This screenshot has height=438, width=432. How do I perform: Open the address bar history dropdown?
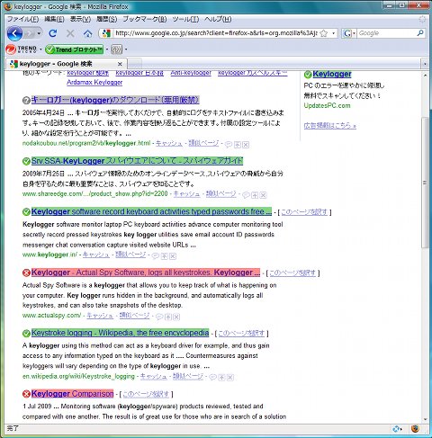tap(333, 33)
